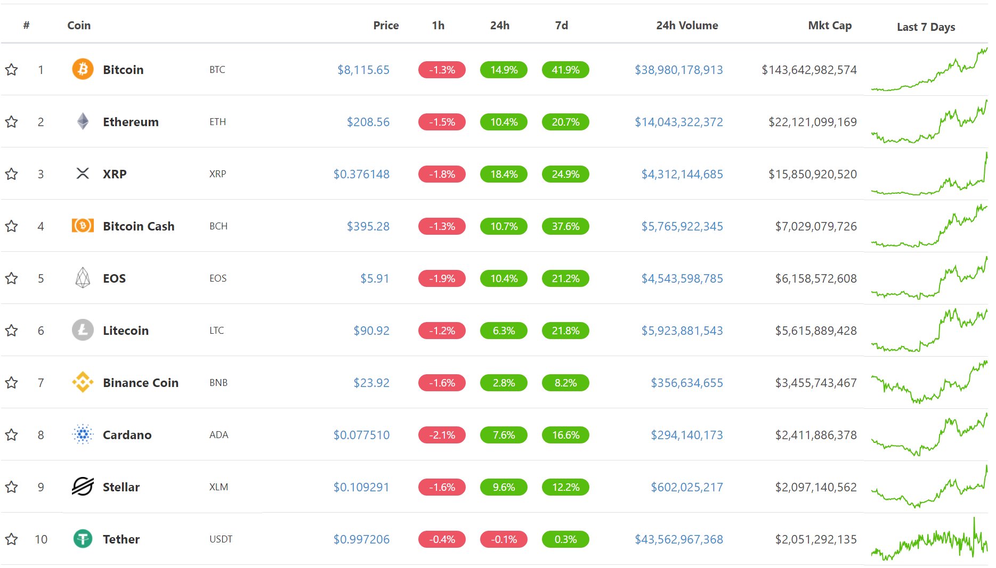This screenshot has width=996, height=568.
Task: Click Cardano 24h volume $294,140,173
Action: pyautogui.click(x=687, y=434)
